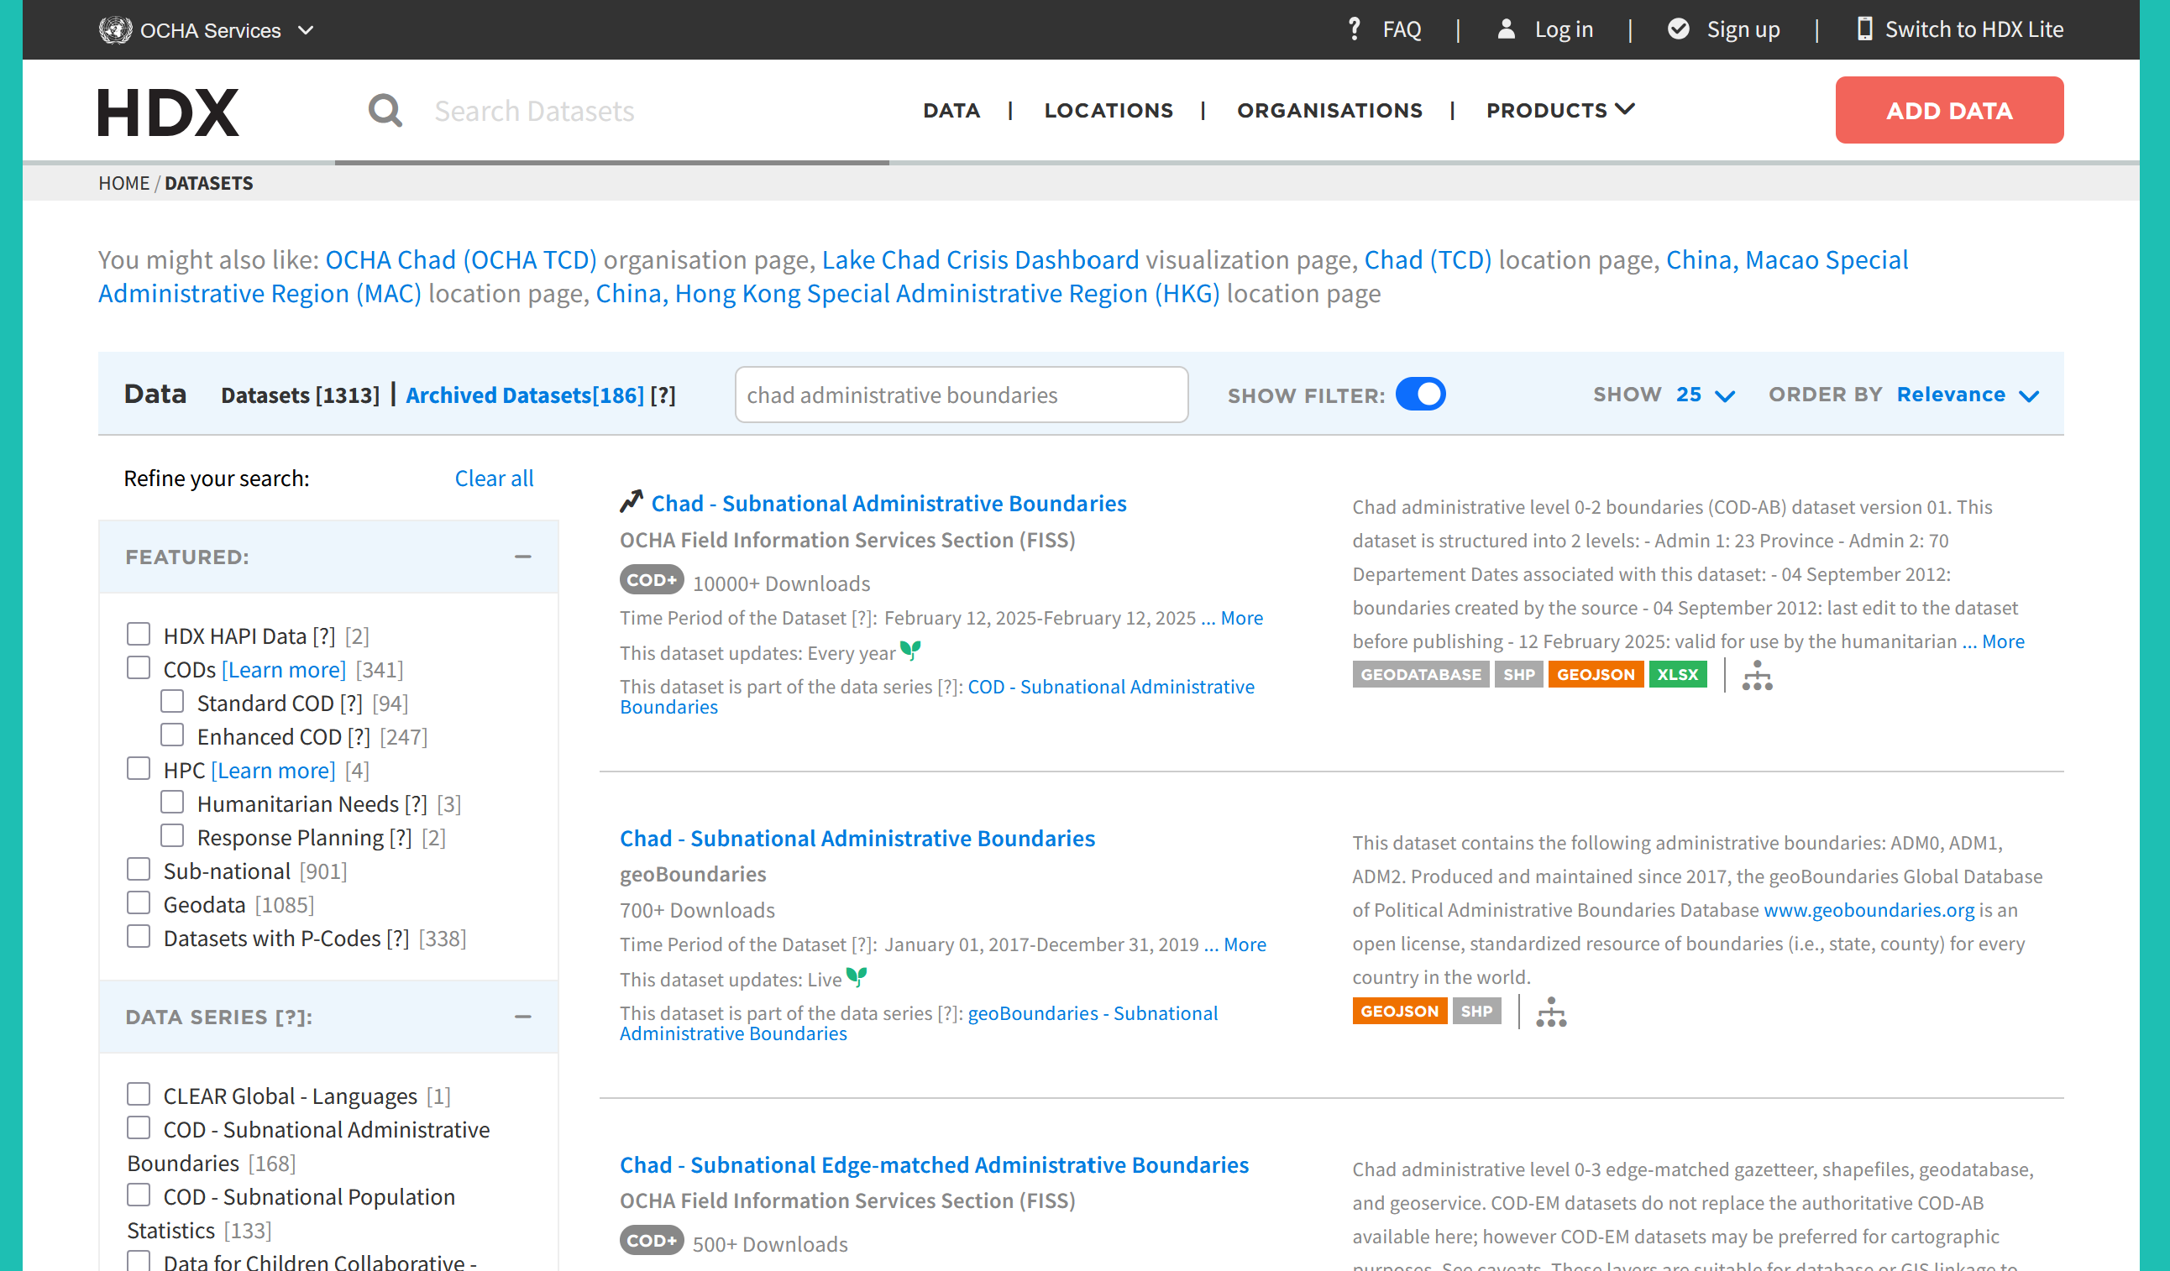Click the search magnifier icon
The image size is (2170, 1271).
pos(385,110)
